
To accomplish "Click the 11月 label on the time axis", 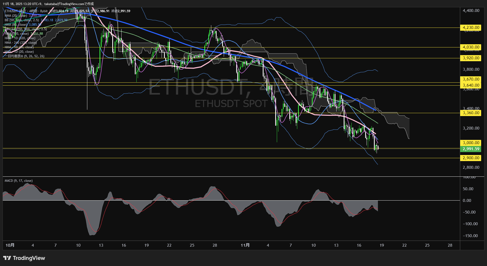I will pos(245,245).
